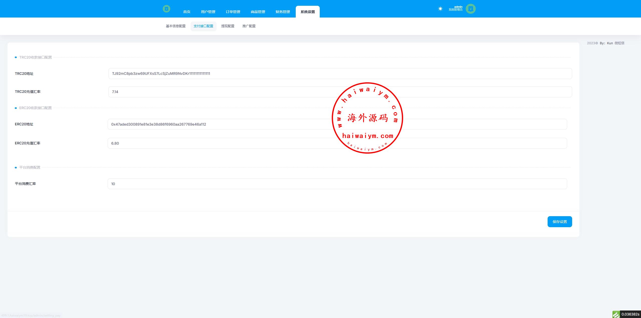Viewport: 641px width, 318px height.
Task: Open the 首页 tab
Action: [187, 12]
